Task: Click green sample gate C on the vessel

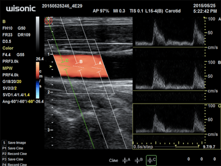Action: click(64, 65)
